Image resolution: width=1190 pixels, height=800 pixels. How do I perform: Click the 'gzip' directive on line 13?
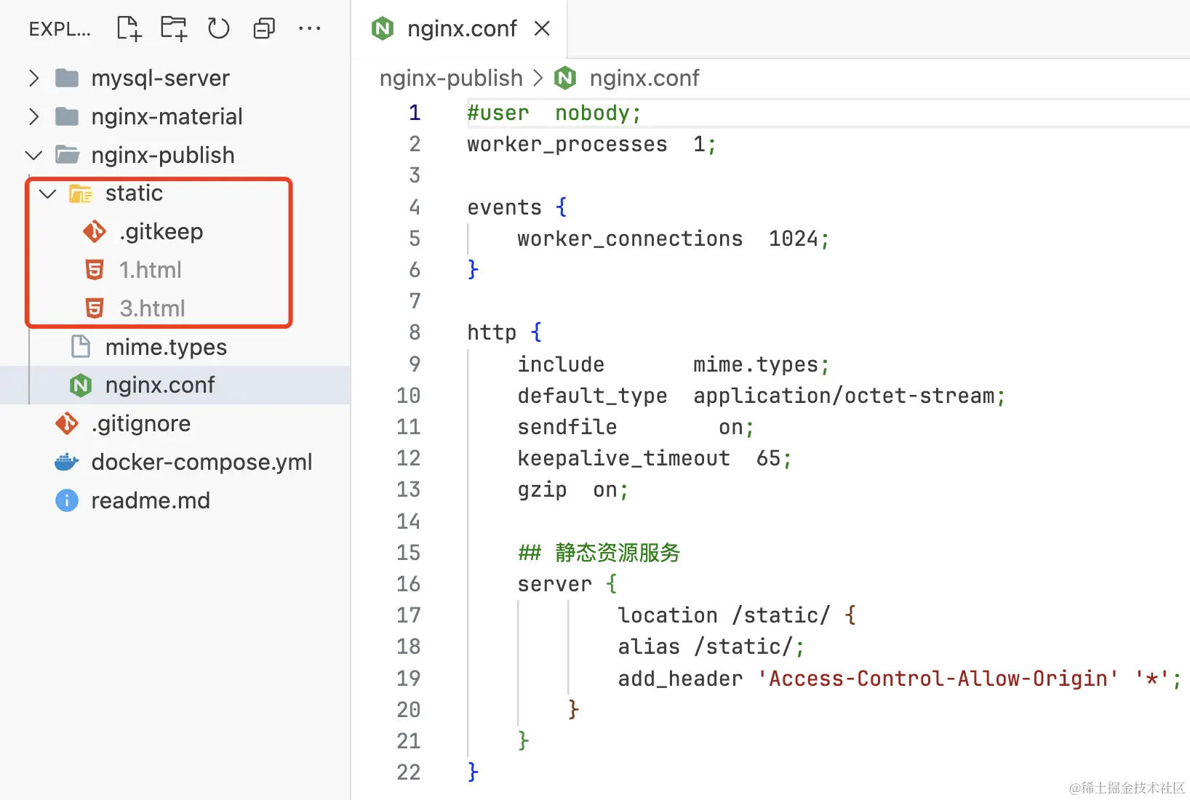tap(542, 489)
